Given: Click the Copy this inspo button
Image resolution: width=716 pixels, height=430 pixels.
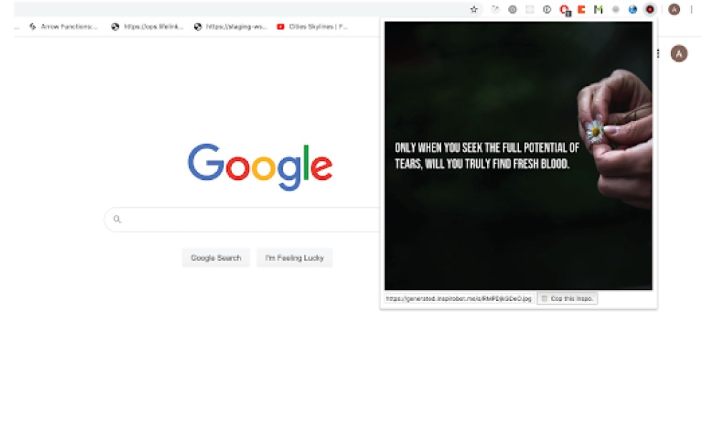Looking at the screenshot, I should pos(567,298).
